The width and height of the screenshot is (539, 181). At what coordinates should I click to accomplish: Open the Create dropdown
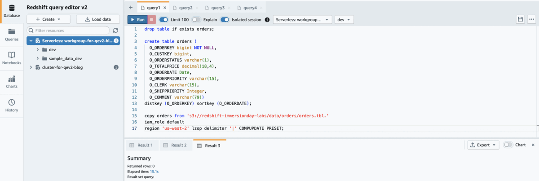click(x=49, y=19)
